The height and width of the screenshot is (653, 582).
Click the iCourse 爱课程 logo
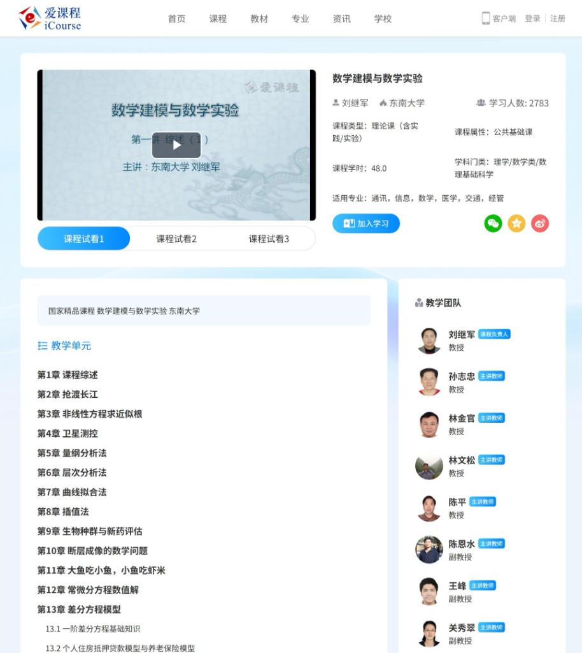(x=50, y=18)
